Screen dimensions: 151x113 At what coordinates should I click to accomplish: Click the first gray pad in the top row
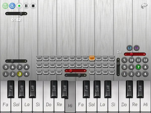pyautogui.click(x=39, y=58)
